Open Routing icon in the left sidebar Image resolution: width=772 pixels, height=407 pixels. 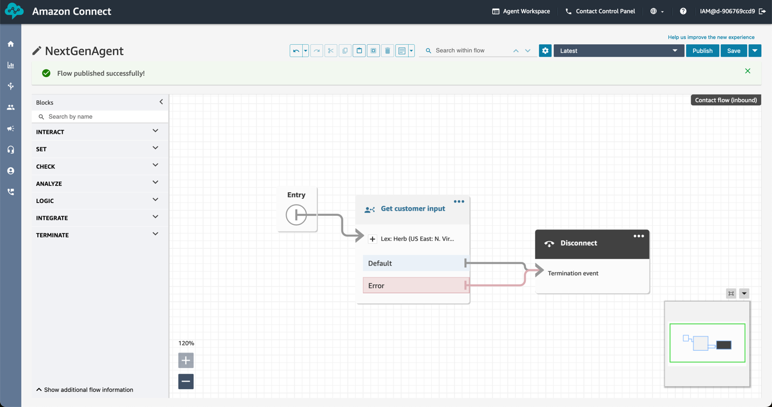pyautogui.click(x=11, y=86)
